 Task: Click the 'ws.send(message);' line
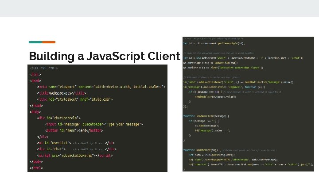point(207,126)
